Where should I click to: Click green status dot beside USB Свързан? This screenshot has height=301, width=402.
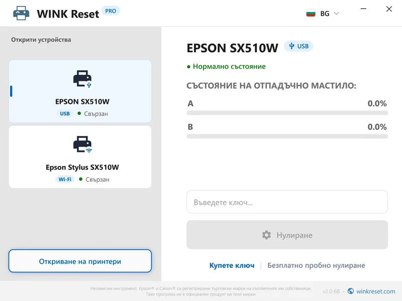pyautogui.click(x=79, y=113)
